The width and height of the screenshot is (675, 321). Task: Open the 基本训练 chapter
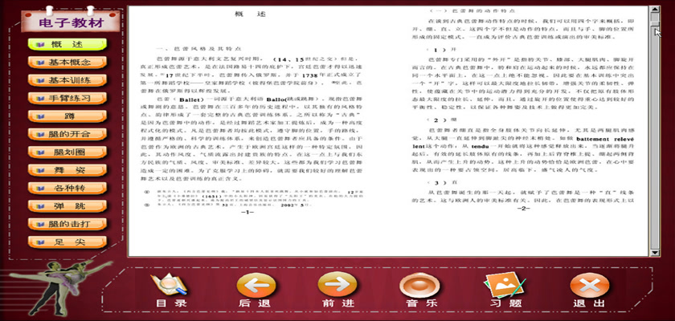(x=67, y=80)
